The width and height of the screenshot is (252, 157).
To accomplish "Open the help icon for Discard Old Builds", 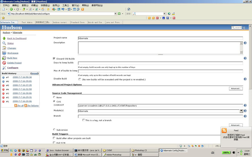I will 245,58.
